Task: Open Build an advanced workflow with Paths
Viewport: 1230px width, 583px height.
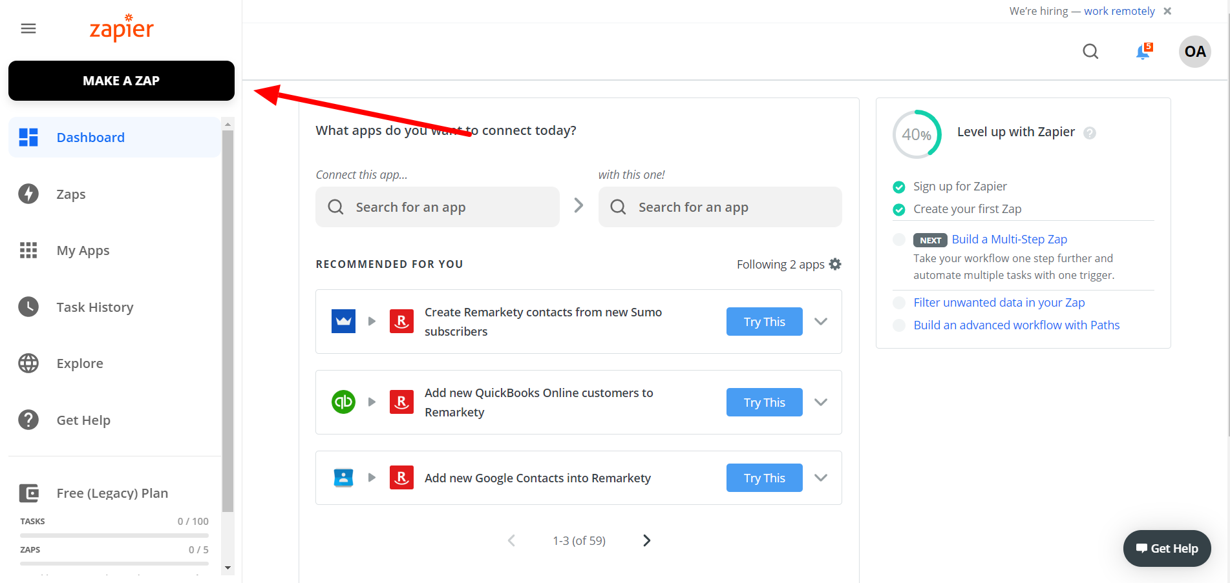Action: click(x=1017, y=325)
